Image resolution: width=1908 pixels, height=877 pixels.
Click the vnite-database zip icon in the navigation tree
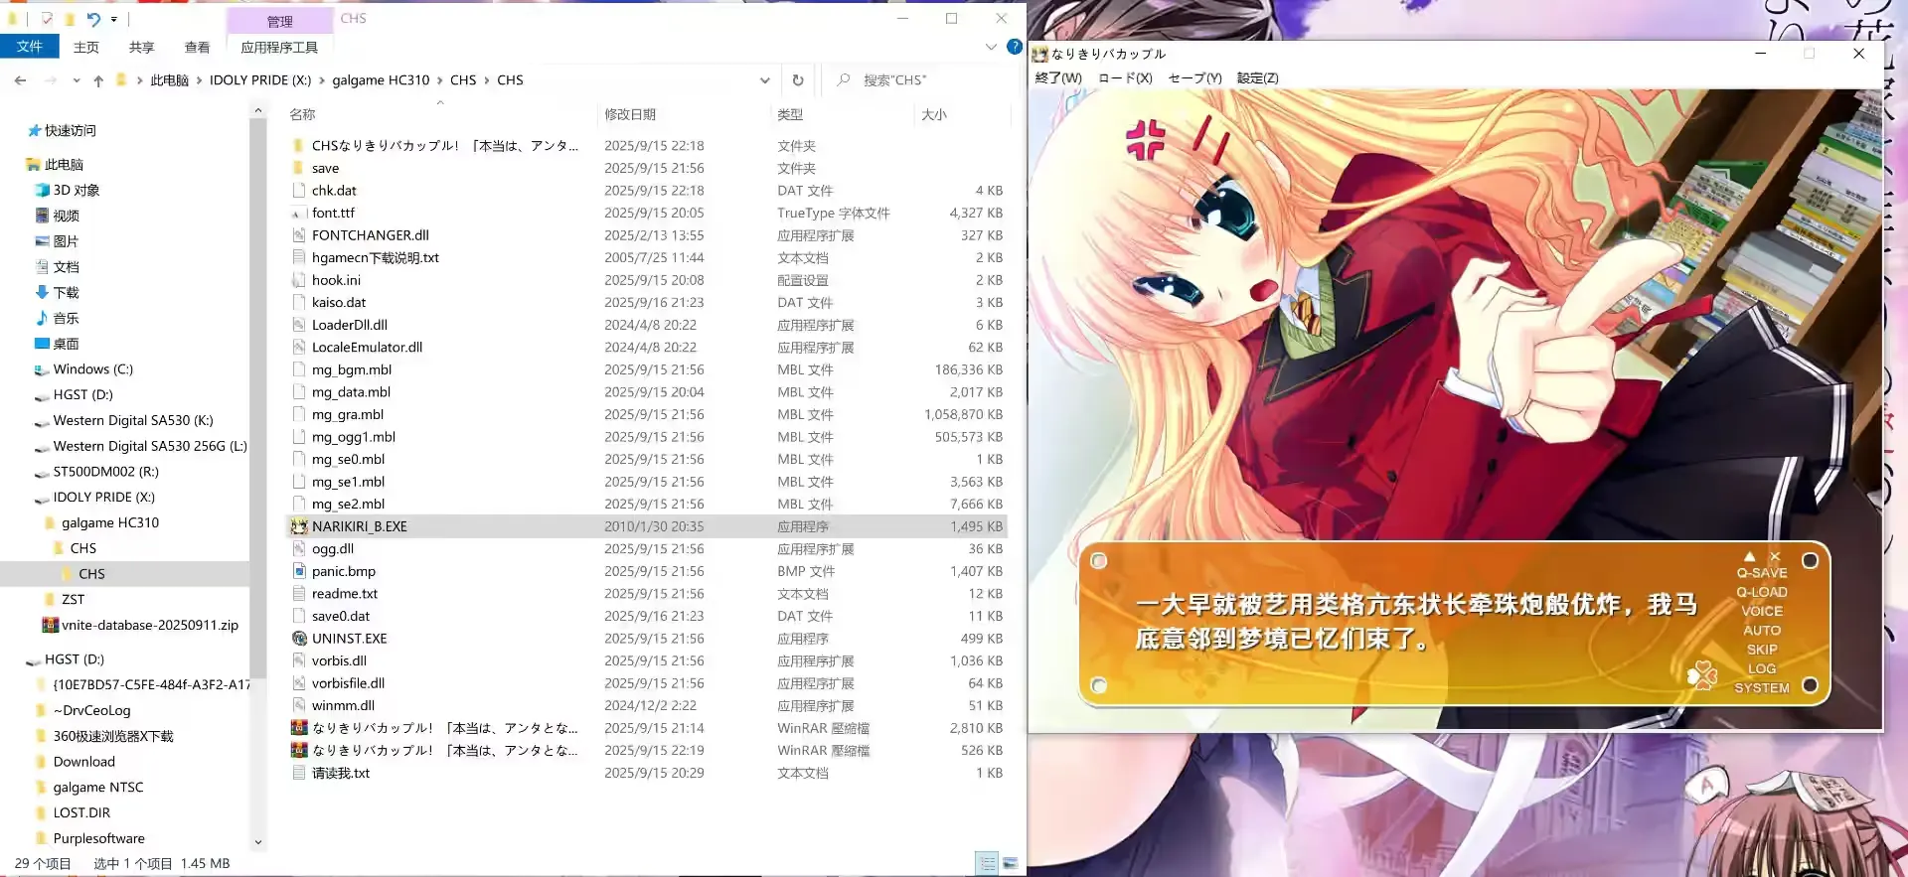50,626
